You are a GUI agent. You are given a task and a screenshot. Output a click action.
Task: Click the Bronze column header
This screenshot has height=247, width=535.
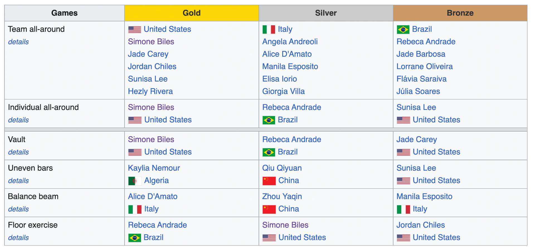tap(460, 13)
